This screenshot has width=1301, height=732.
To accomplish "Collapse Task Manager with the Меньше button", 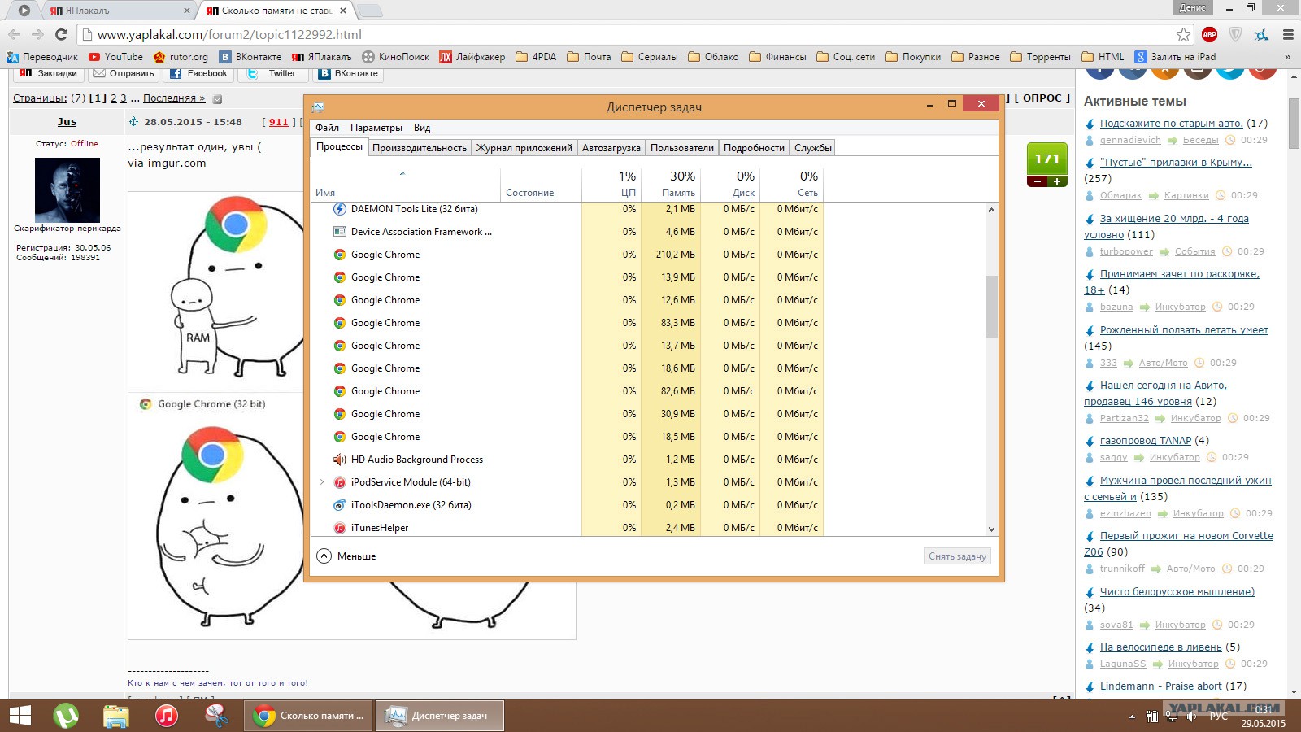I will pos(346,556).
